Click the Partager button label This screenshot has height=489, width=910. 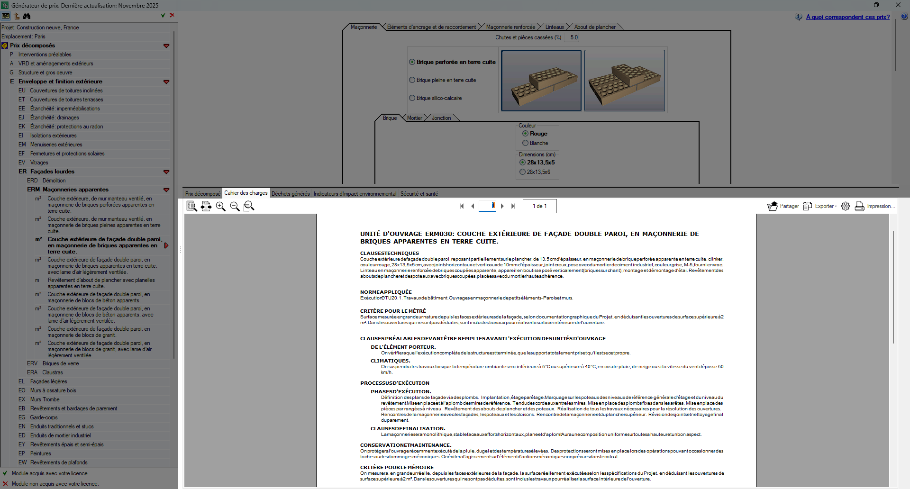(x=789, y=206)
